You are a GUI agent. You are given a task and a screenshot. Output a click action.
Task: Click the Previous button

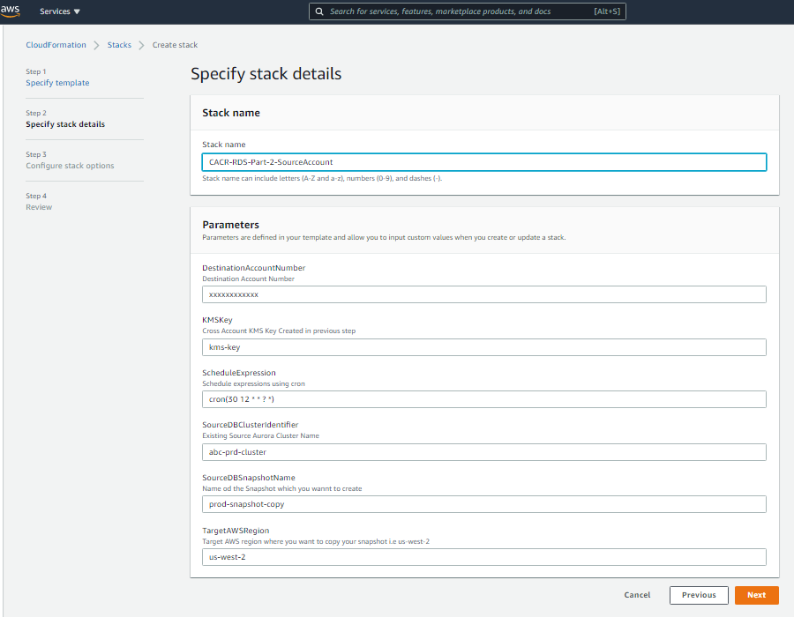tap(699, 595)
